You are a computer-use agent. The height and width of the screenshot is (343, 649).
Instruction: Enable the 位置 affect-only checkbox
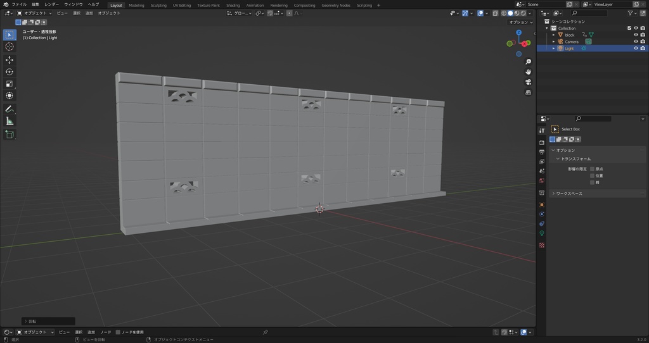click(x=592, y=176)
